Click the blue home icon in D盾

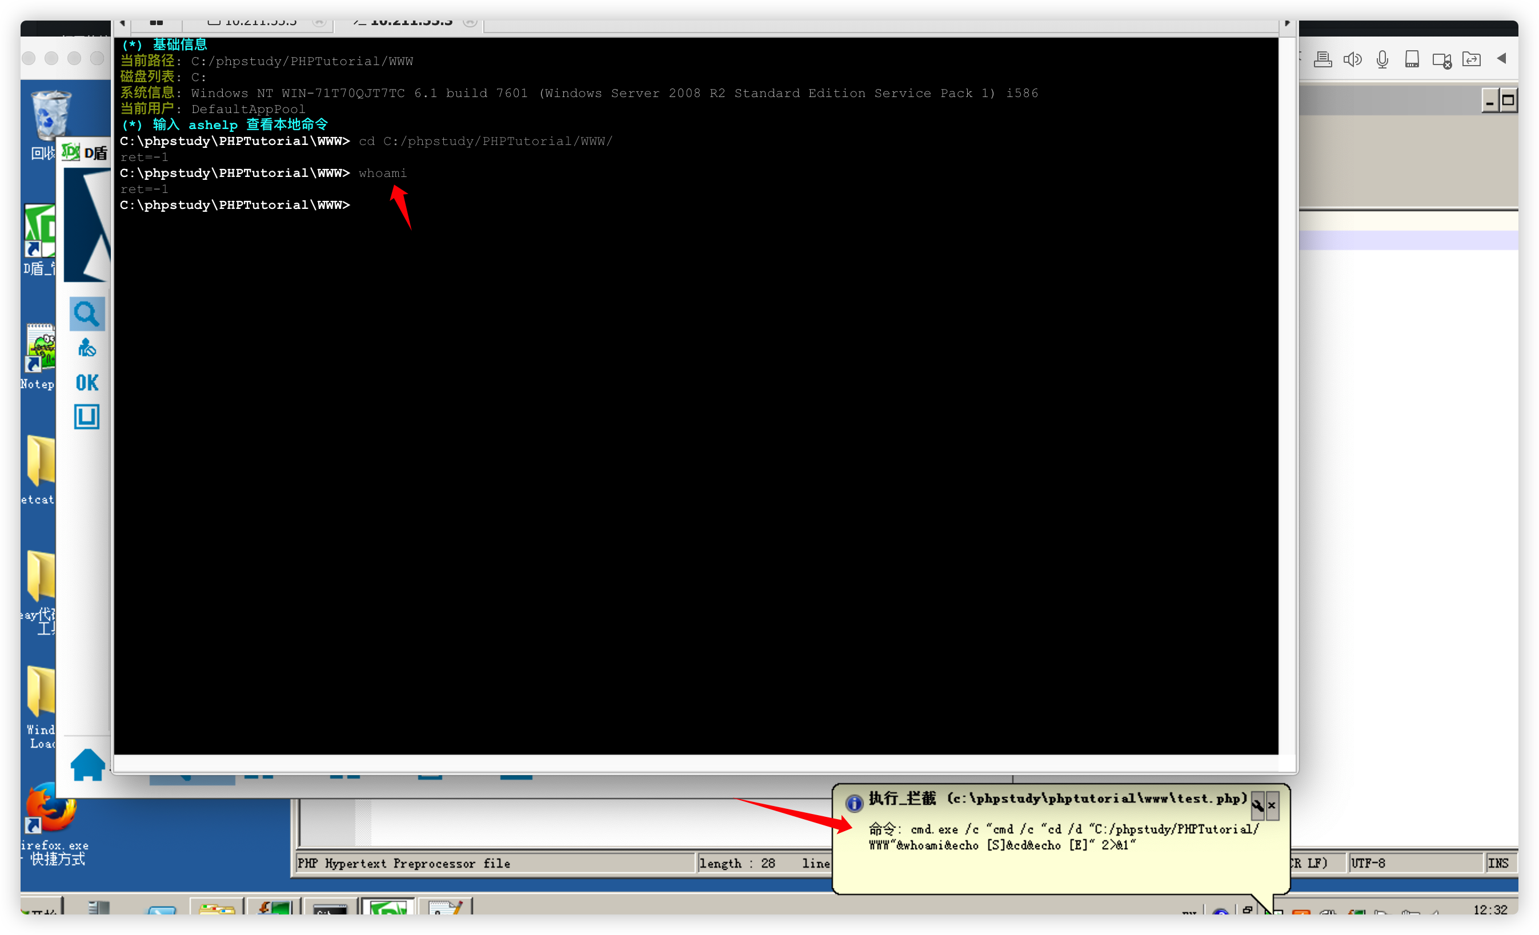coord(87,764)
